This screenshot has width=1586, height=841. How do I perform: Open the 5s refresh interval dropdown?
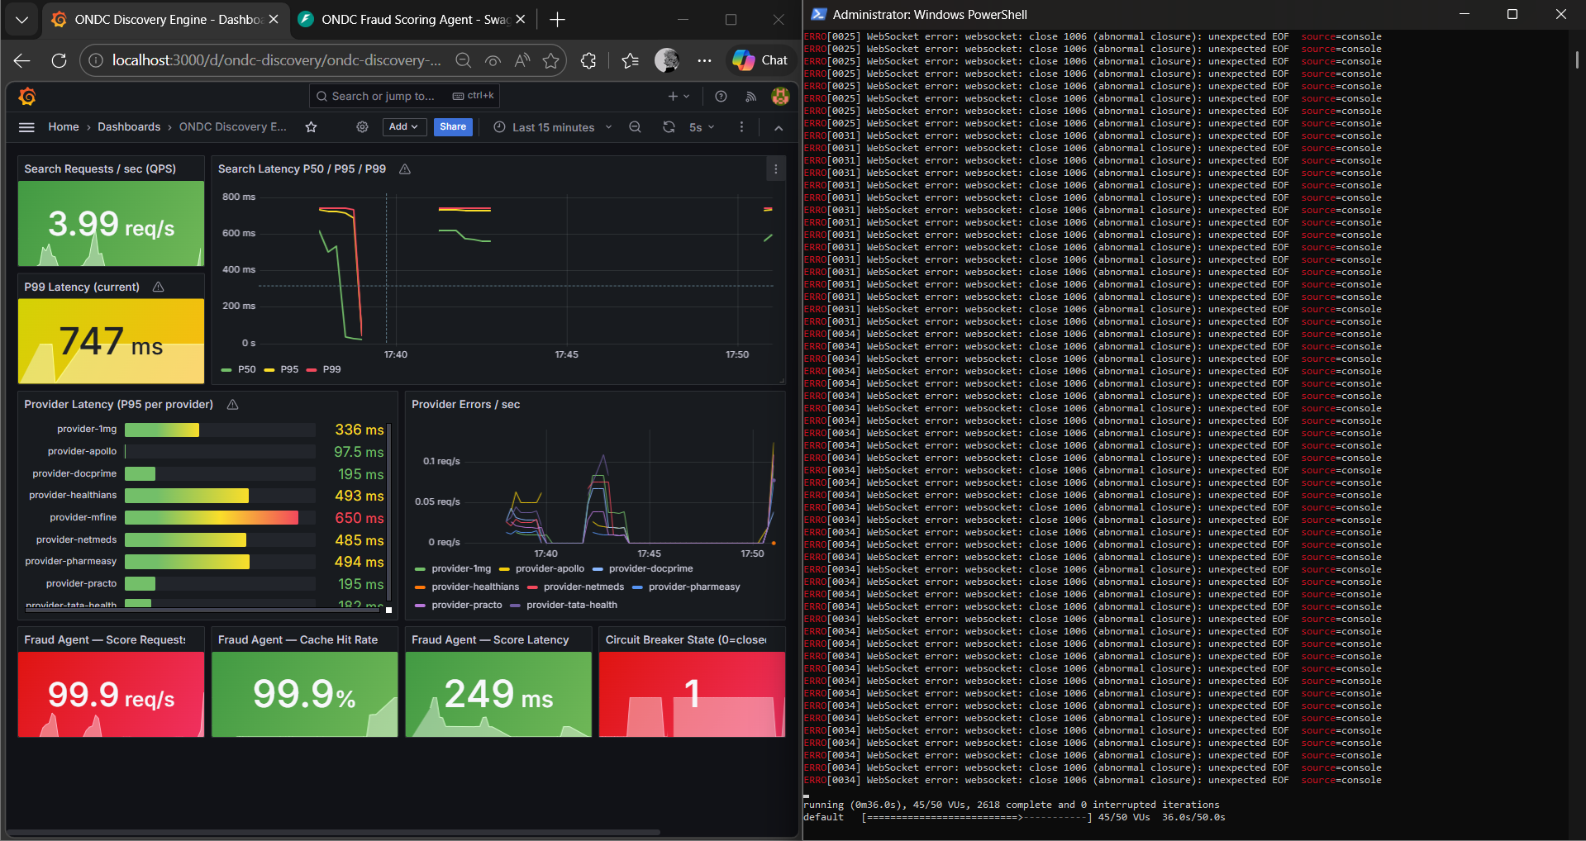click(701, 127)
